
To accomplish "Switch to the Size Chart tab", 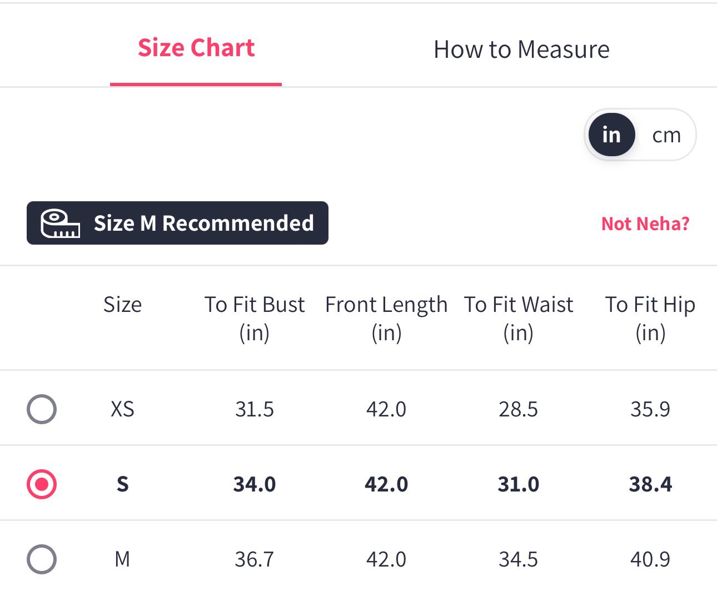I will pos(196,48).
